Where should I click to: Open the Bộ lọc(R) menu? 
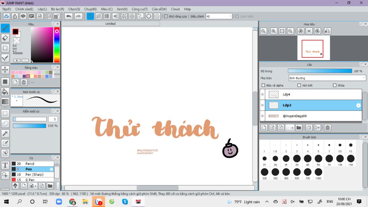coord(57,9)
